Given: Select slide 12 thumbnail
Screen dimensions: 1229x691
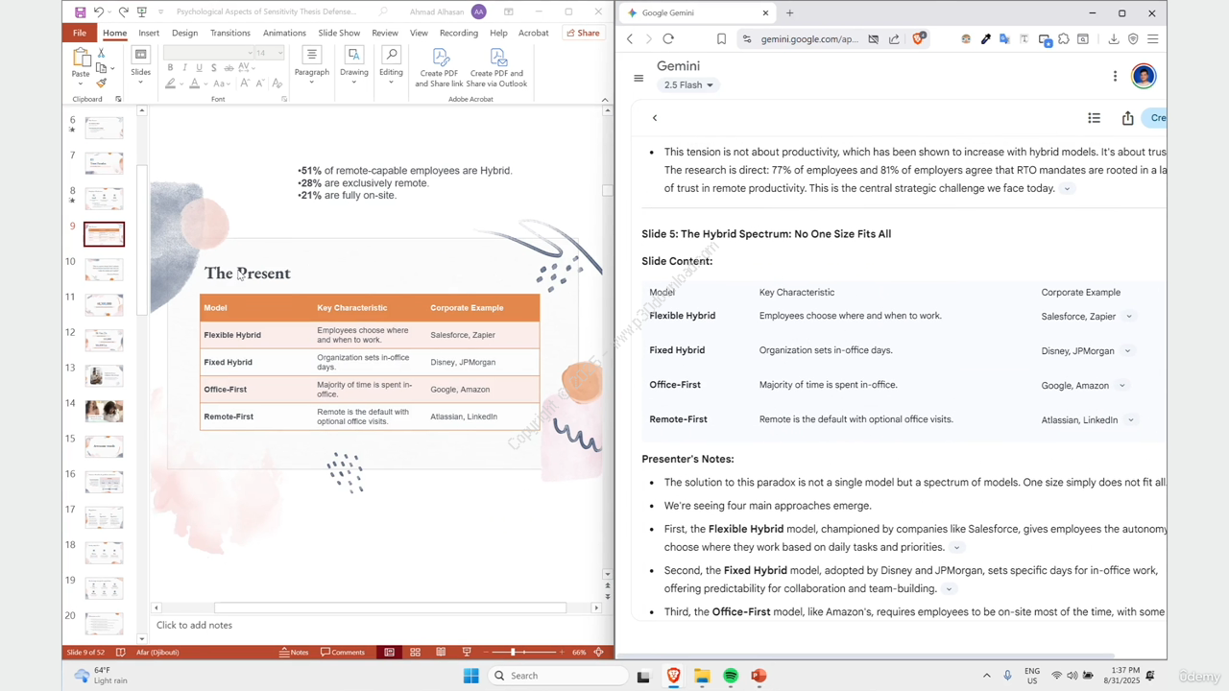Looking at the screenshot, I should pos(104,341).
